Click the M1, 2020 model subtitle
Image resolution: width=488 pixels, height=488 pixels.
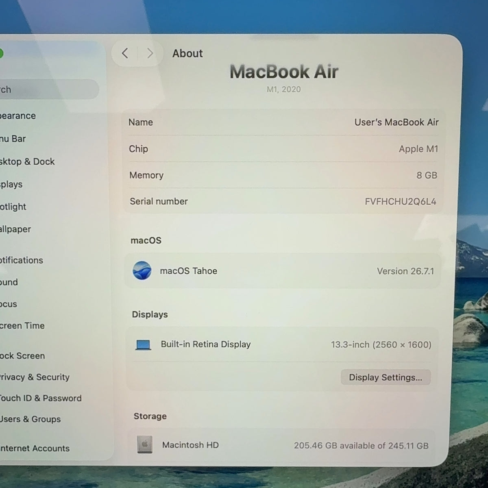pos(284,89)
